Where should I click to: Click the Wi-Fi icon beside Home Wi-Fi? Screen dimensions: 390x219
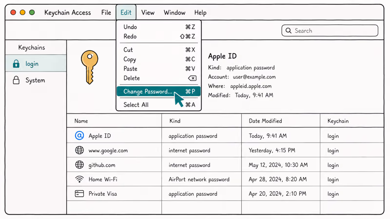point(79,179)
